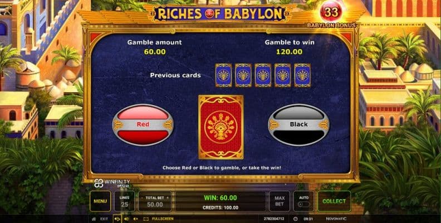This screenshot has width=441, height=223.
Task: Open the Lines 25 selector
Action: click(x=124, y=201)
